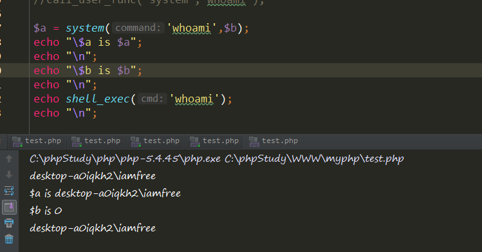Switch to the first test.php run tab
The image size is (482, 252).
(37, 141)
